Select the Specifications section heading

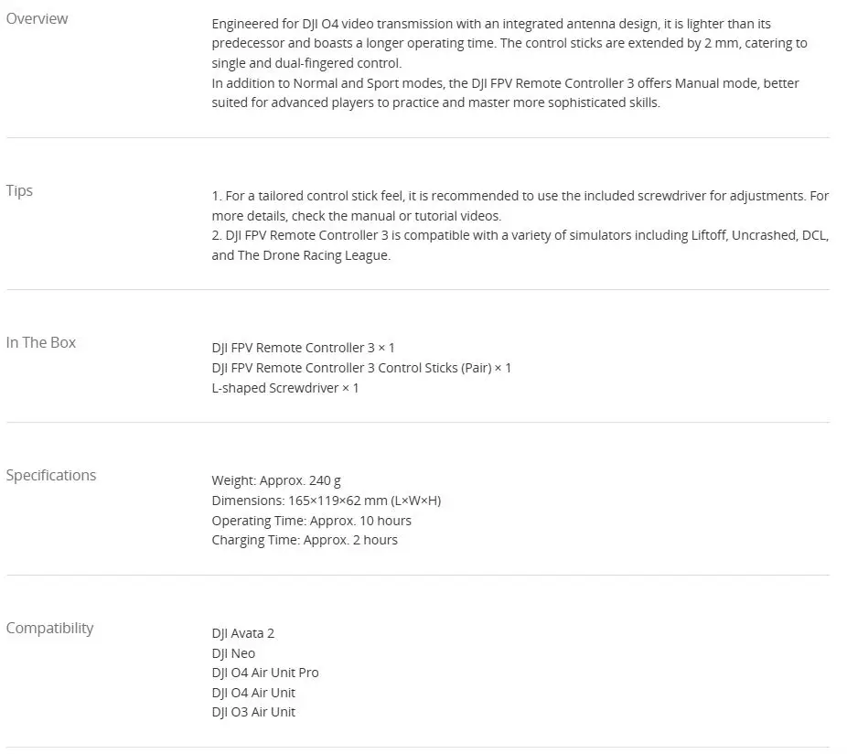pyautogui.click(x=51, y=475)
